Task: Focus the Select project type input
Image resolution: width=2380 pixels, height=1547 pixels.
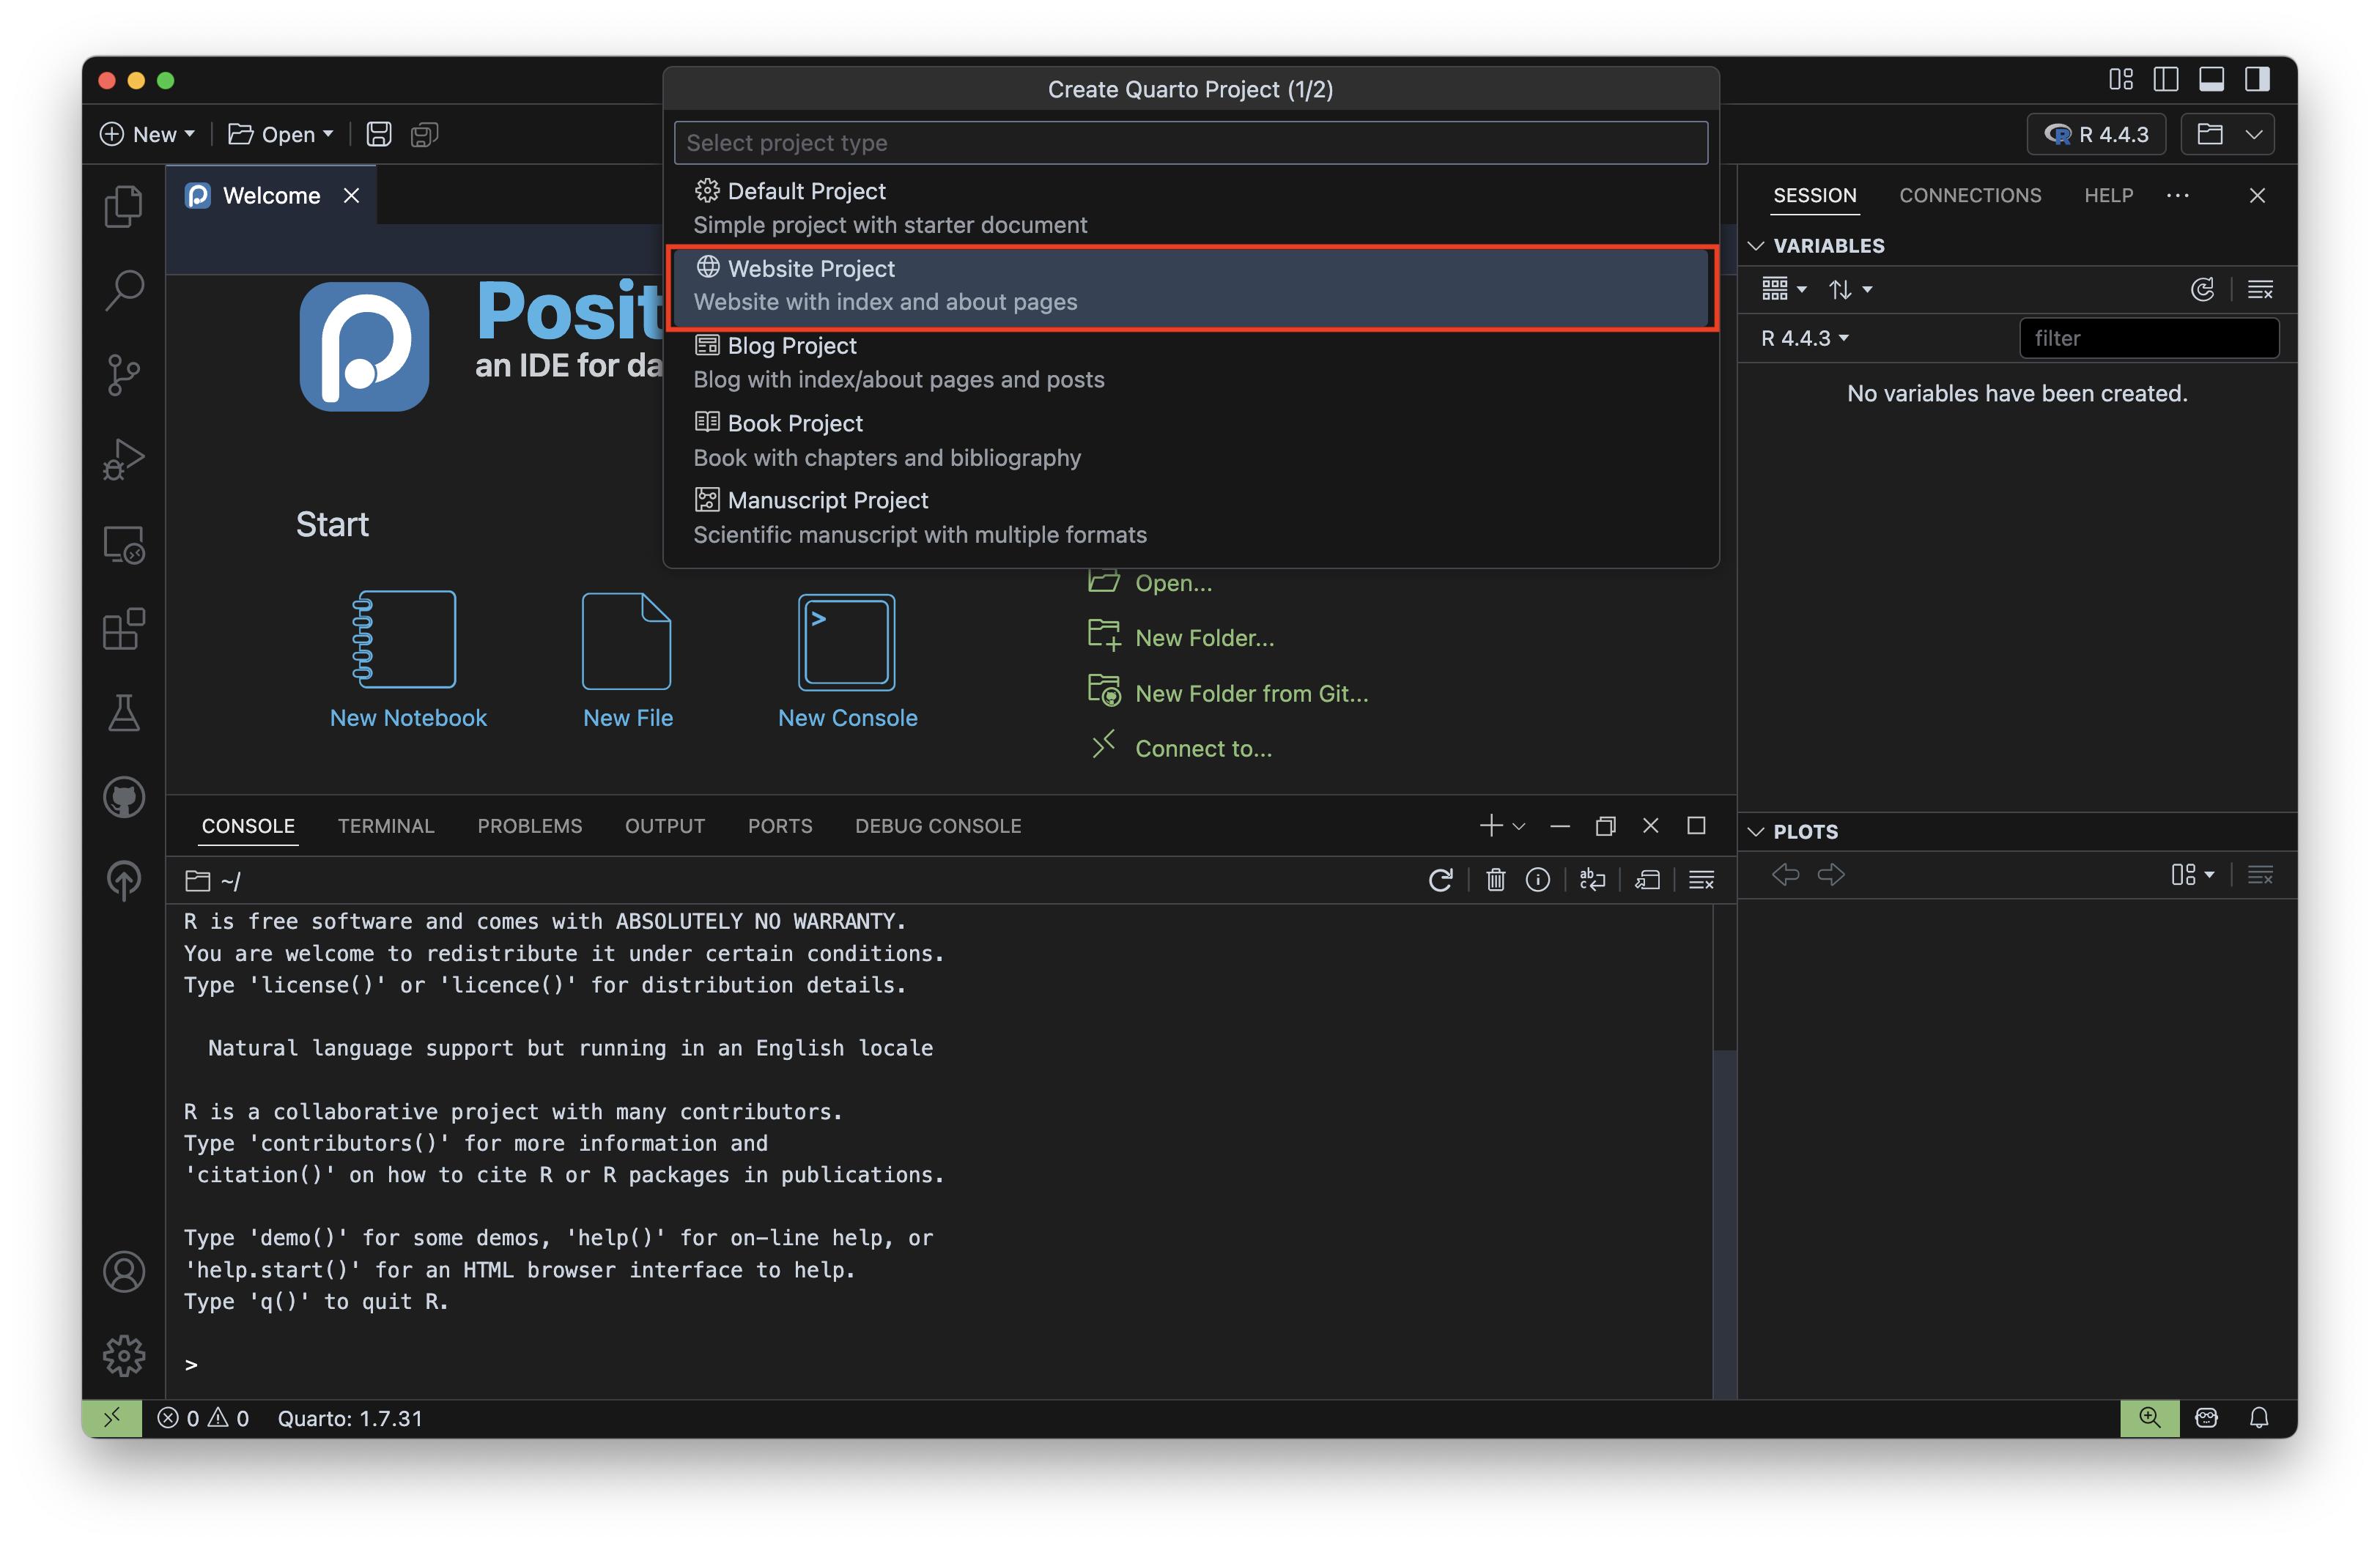Action: click(x=1190, y=142)
